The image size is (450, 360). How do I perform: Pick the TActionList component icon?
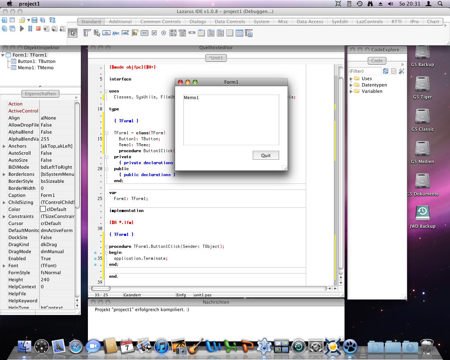[249, 33]
